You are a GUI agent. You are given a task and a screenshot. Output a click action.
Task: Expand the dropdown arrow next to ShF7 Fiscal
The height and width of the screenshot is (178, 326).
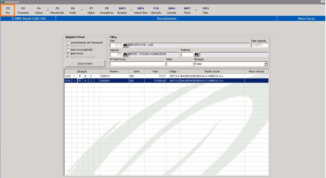tap(196, 10)
